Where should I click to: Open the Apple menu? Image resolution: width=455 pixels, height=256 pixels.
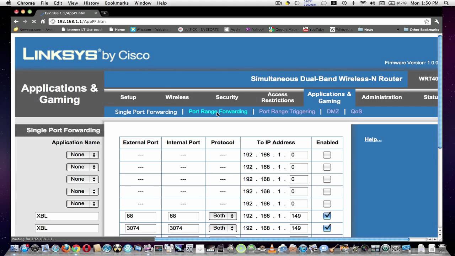tap(9, 3)
